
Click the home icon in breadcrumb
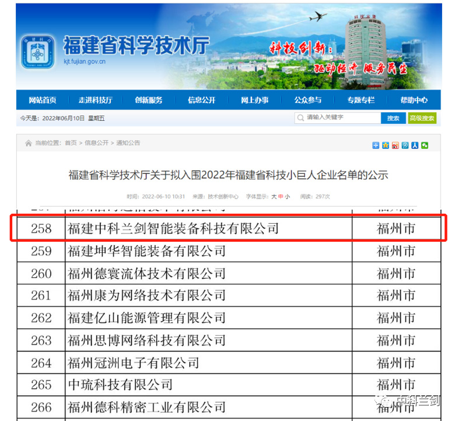[x=28, y=143]
